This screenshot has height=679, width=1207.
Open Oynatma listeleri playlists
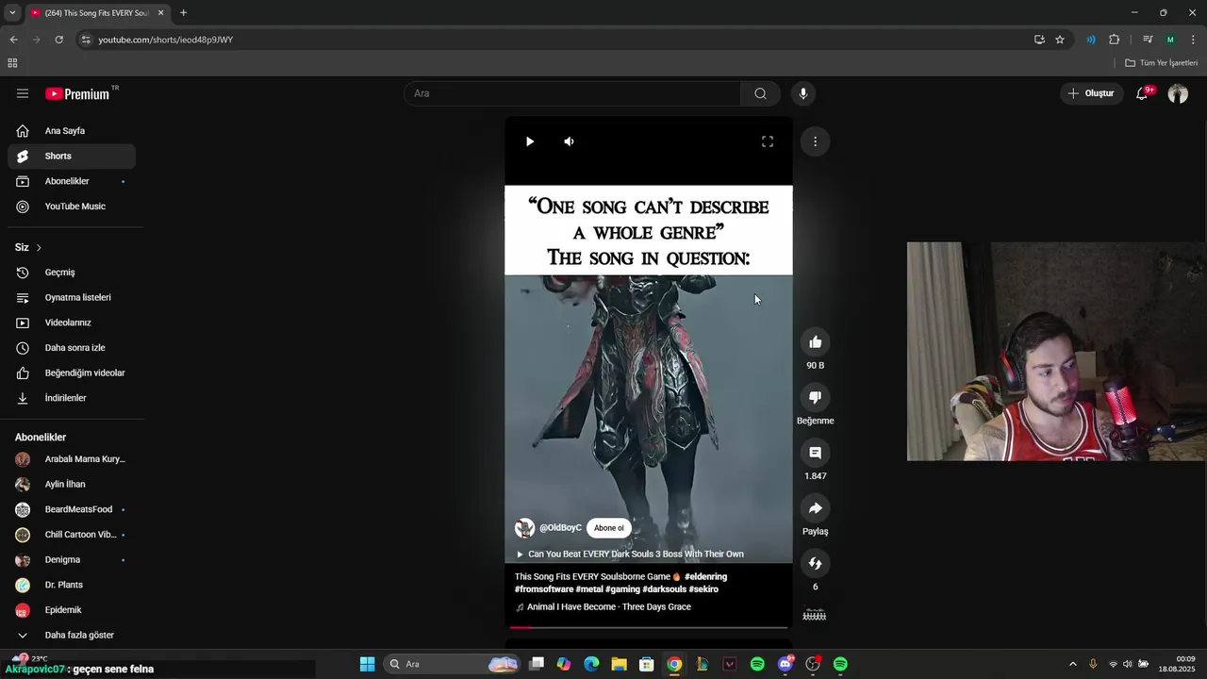click(72, 297)
